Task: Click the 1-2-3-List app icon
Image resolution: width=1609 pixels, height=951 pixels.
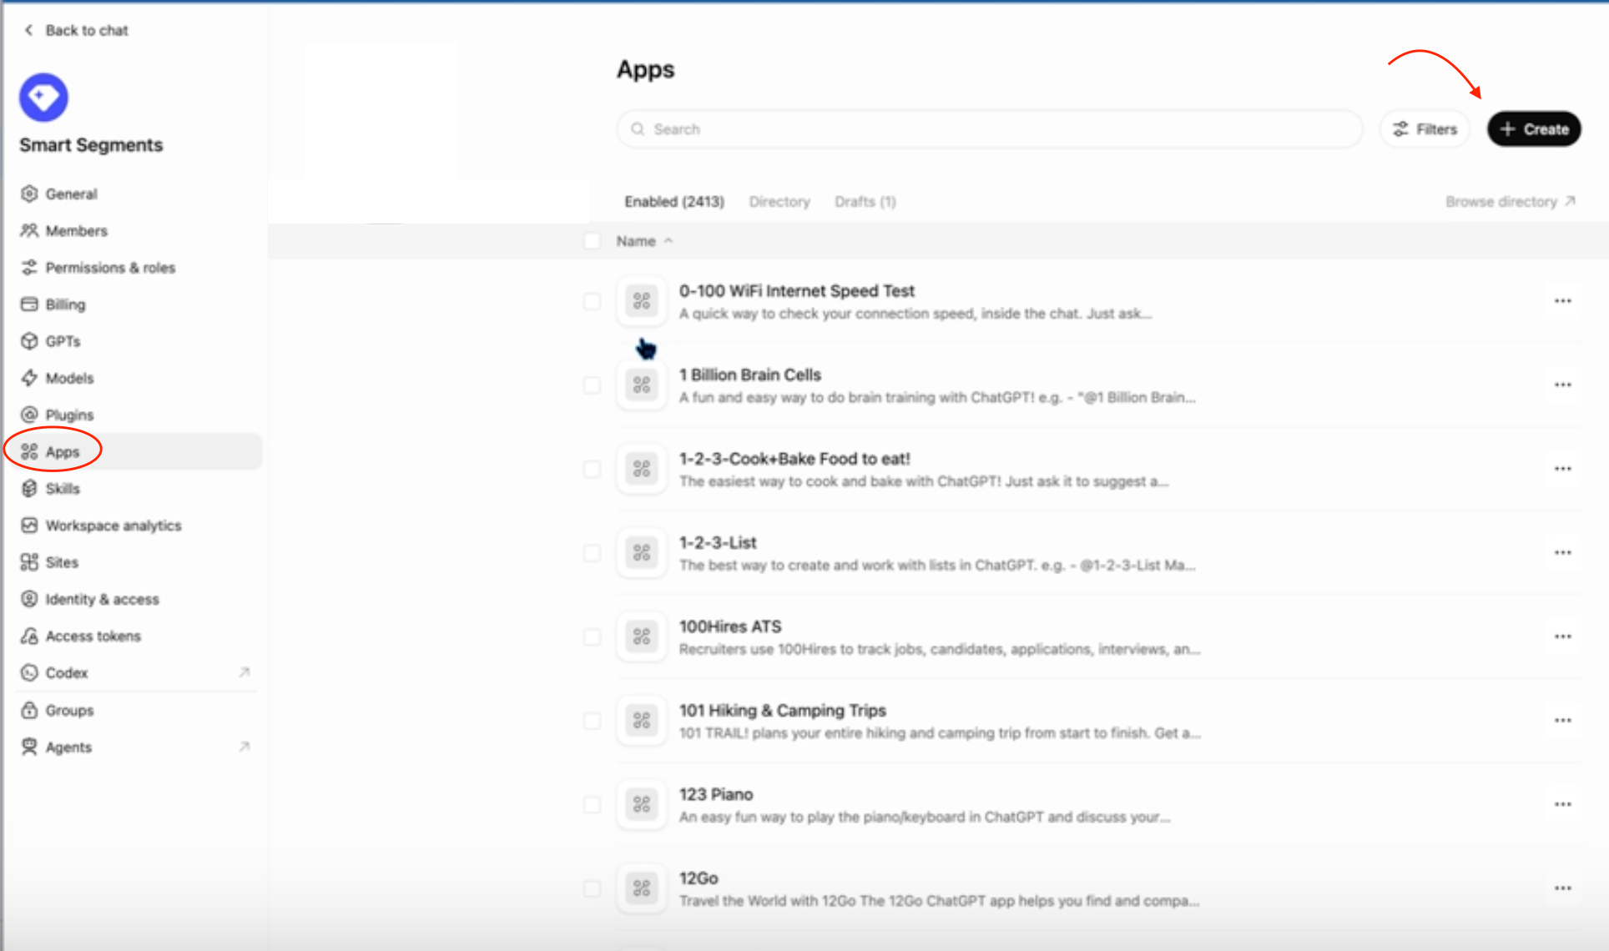Action: coord(642,552)
